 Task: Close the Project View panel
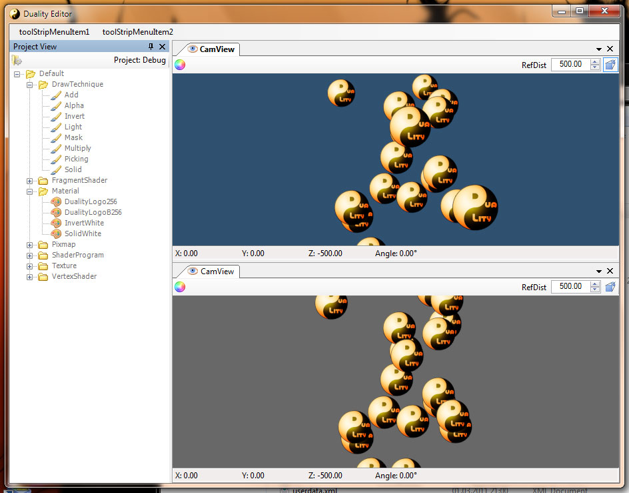(x=162, y=47)
